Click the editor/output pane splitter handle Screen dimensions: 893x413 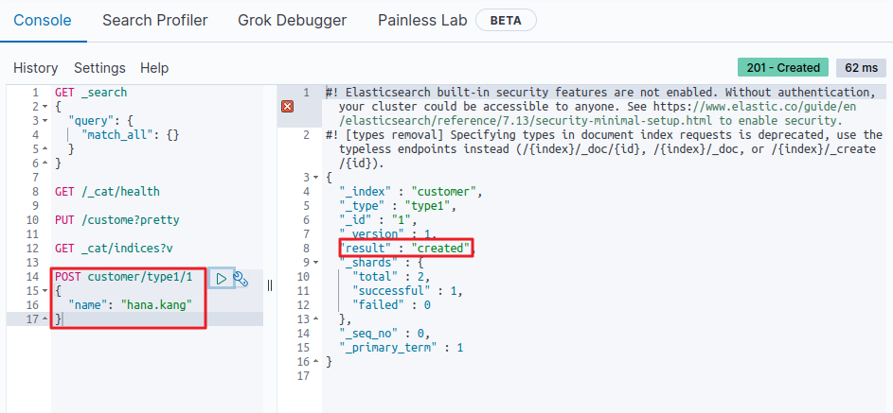tap(270, 285)
